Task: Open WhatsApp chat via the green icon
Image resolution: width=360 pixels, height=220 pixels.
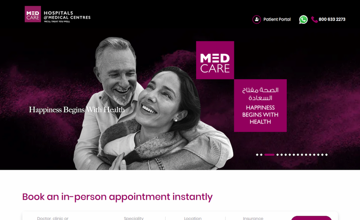Action: click(x=303, y=20)
